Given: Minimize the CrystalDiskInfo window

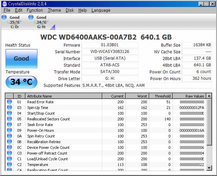Looking at the screenshot, I should point(201,4).
